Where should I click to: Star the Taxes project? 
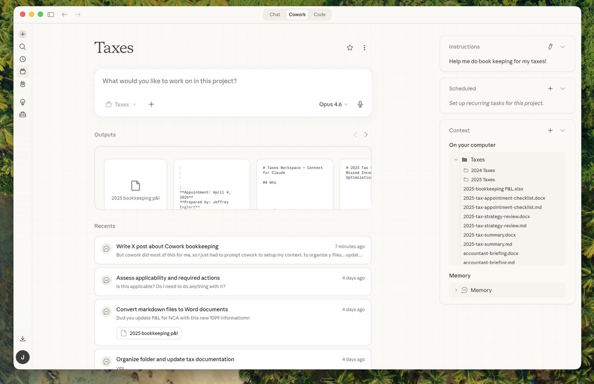350,47
